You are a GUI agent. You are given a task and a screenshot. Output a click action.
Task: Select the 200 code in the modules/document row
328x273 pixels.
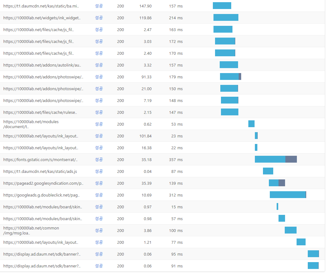120,124
